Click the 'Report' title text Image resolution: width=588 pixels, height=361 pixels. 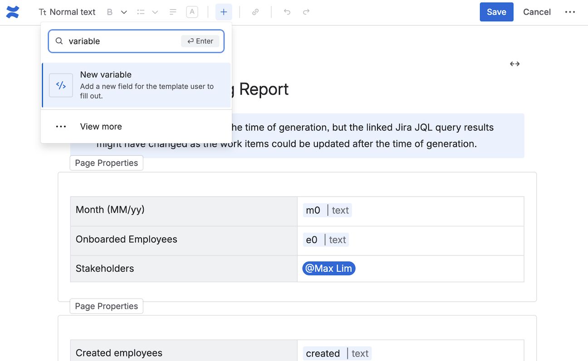coord(264,89)
